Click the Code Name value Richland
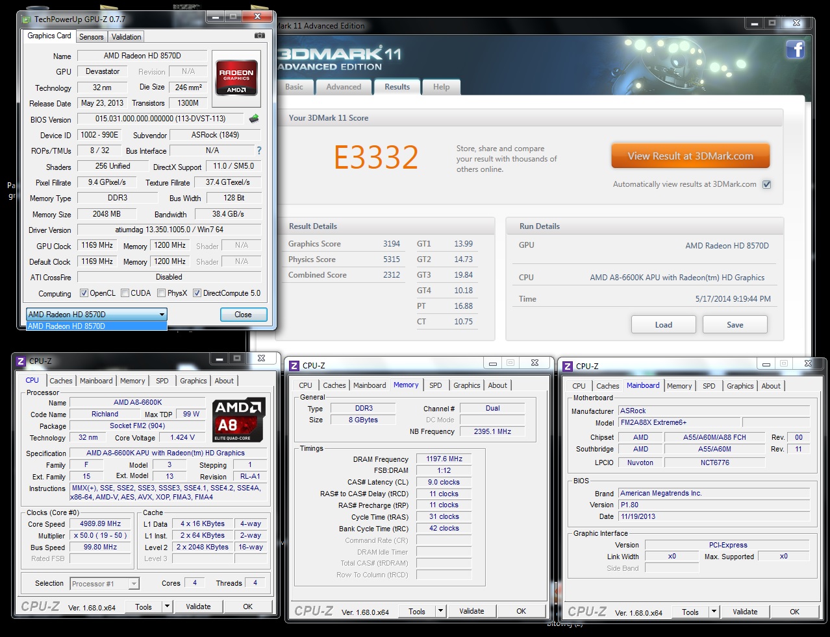830x637 pixels. [105, 414]
